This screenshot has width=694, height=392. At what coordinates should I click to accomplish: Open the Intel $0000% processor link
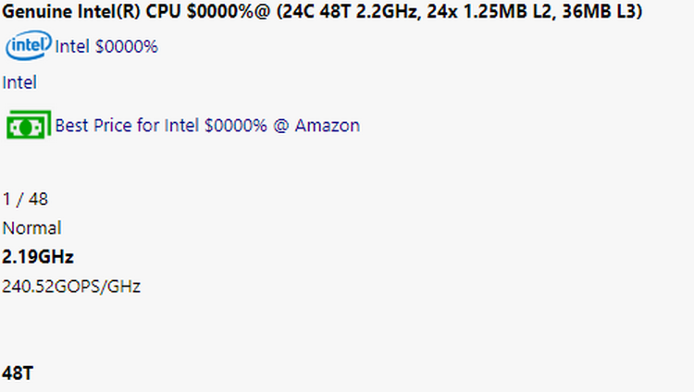pos(106,46)
